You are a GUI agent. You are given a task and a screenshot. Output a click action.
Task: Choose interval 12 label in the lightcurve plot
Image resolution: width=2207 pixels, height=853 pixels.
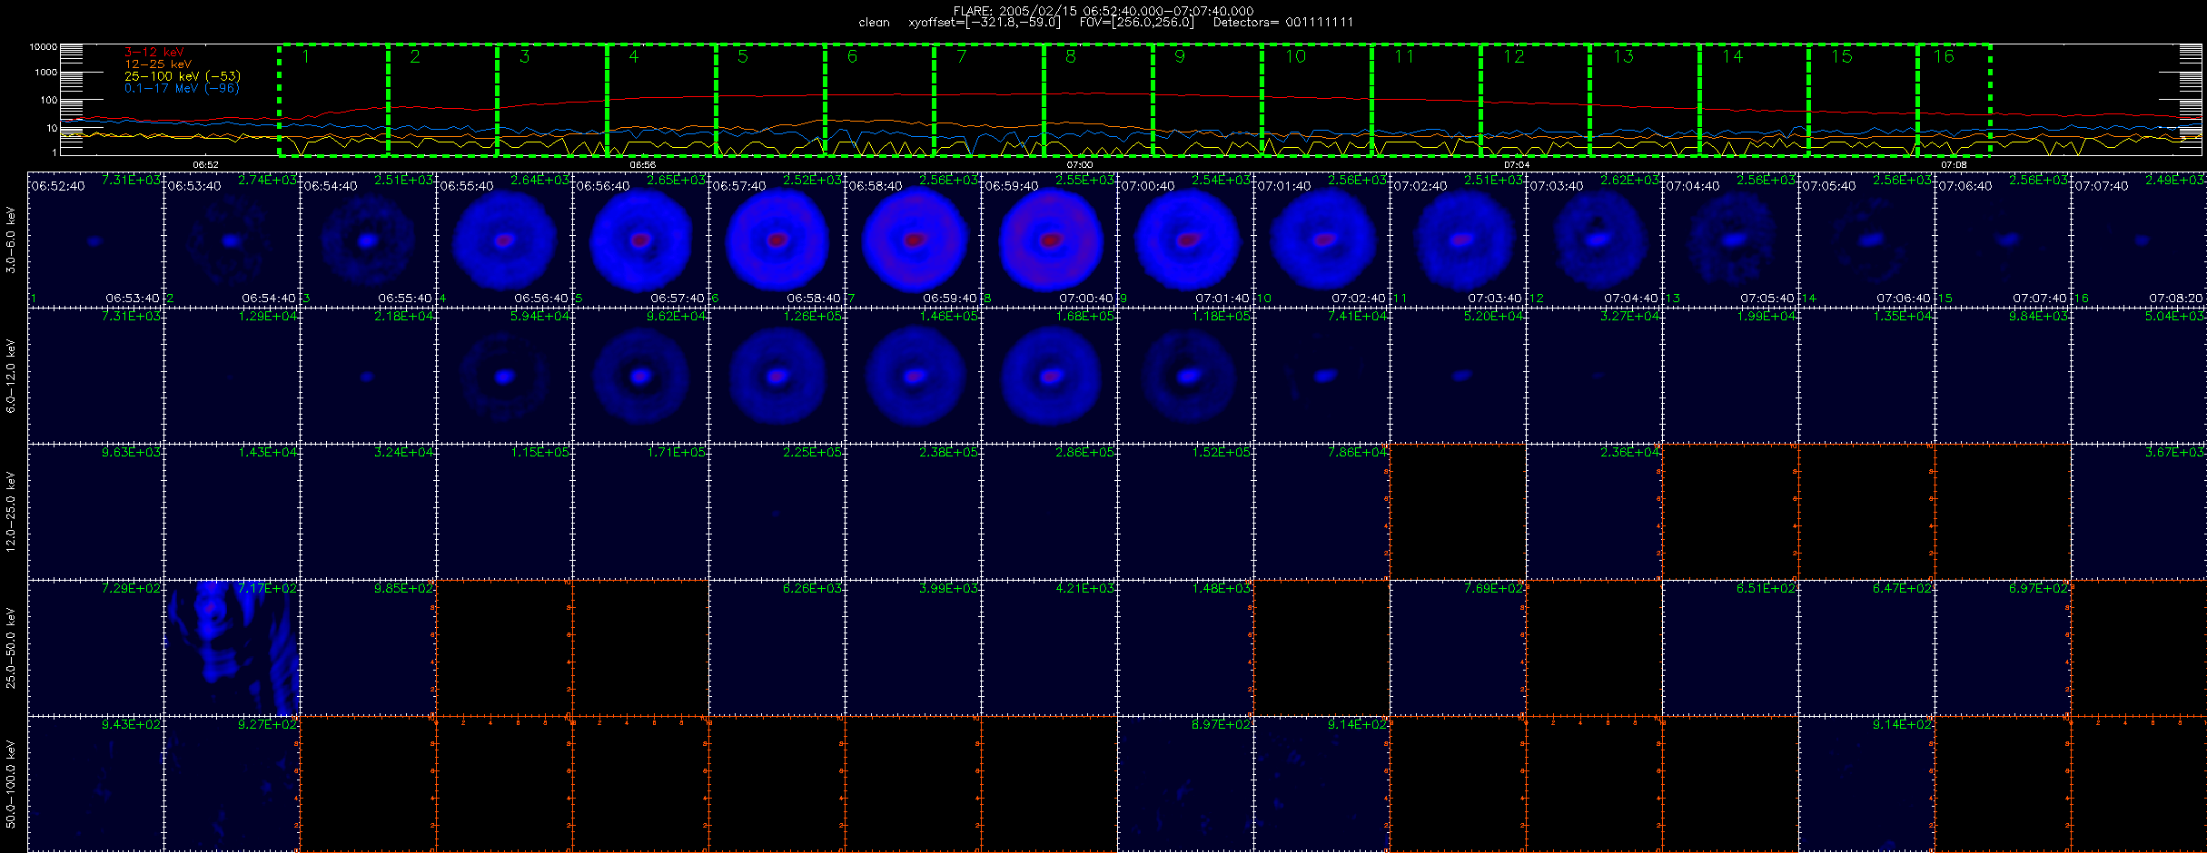(x=1514, y=56)
